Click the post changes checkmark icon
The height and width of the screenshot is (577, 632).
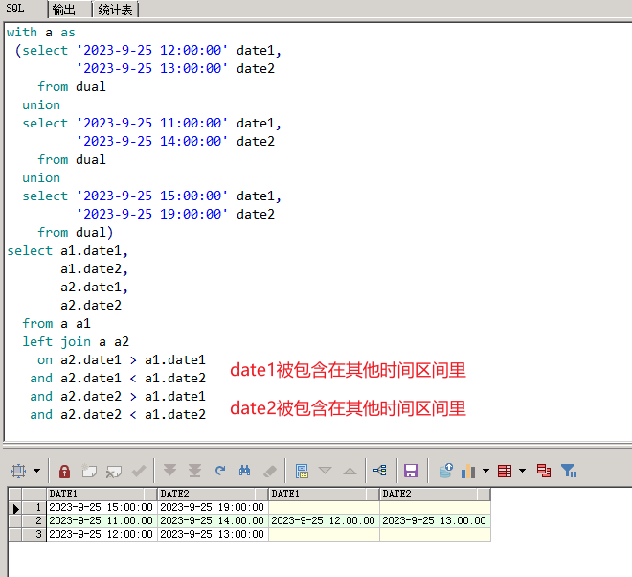point(139,471)
